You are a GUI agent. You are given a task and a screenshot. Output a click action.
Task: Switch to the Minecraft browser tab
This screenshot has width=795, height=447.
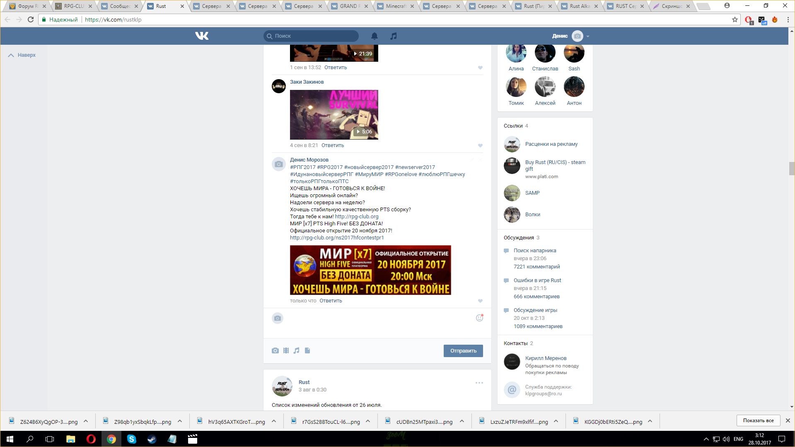pos(396,6)
